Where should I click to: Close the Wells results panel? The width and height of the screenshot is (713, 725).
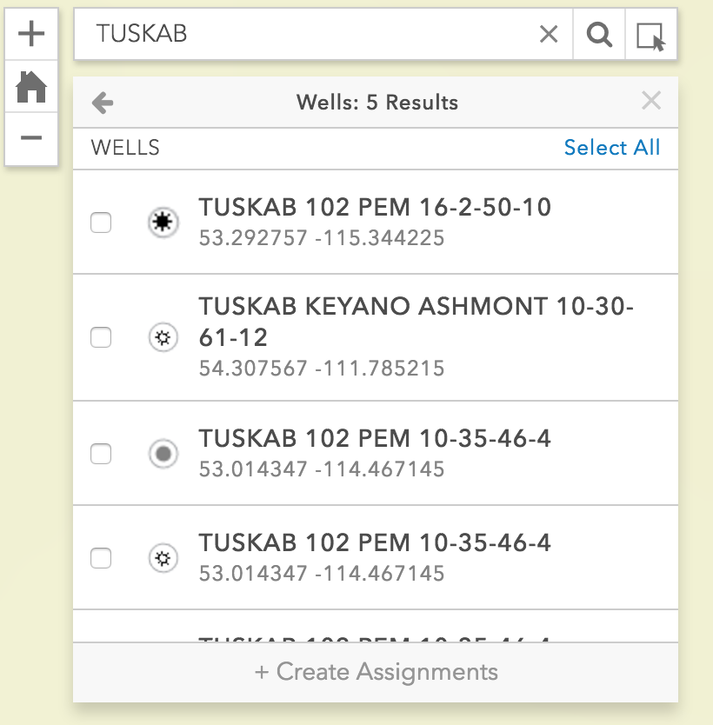(651, 101)
